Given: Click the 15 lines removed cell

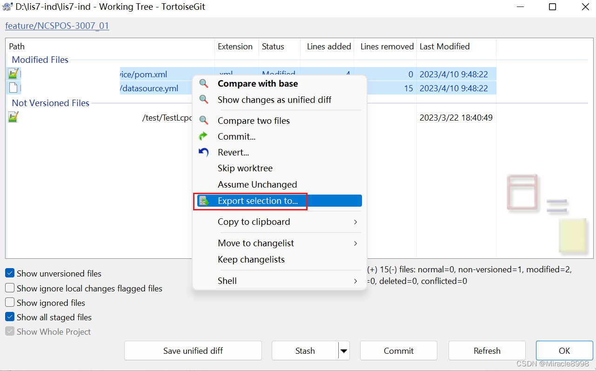Looking at the screenshot, I should 408,88.
